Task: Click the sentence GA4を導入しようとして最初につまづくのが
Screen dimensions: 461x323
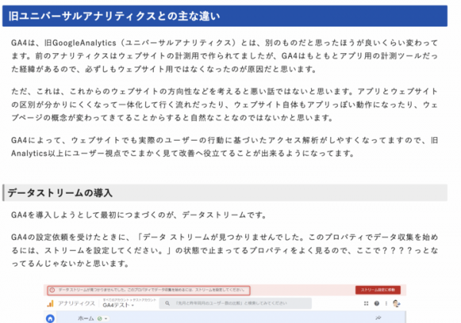Action: click(x=139, y=215)
